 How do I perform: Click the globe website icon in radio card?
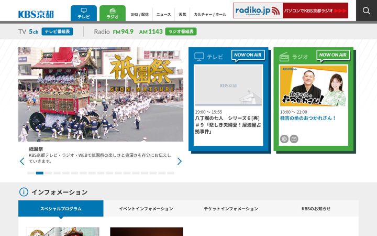(x=284, y=139)
